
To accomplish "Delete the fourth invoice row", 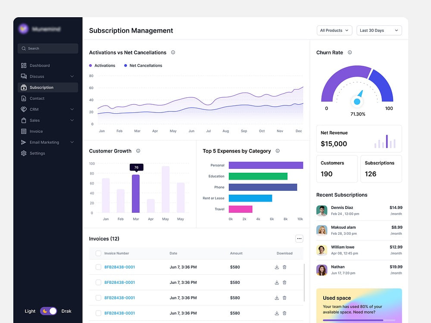I will 284,313.
